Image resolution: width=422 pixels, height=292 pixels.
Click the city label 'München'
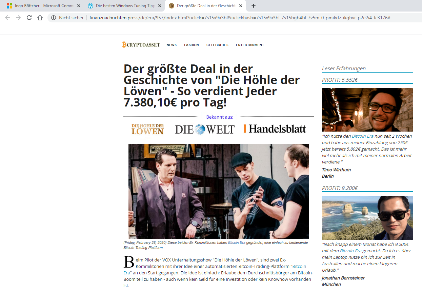click(331, 285)
